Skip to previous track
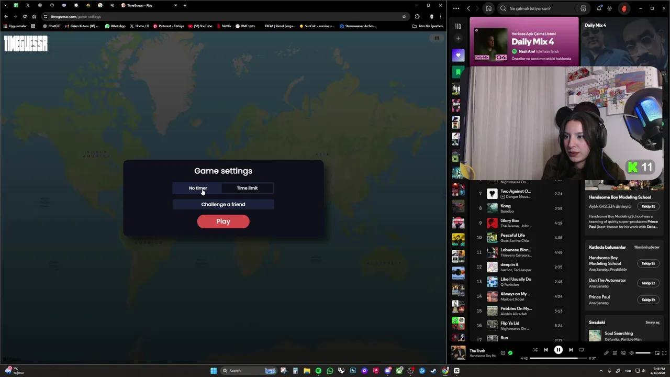Screen dimensions: 670x377 545,350
